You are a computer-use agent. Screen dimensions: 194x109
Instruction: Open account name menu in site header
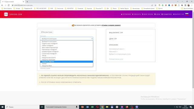click(126, 14)
